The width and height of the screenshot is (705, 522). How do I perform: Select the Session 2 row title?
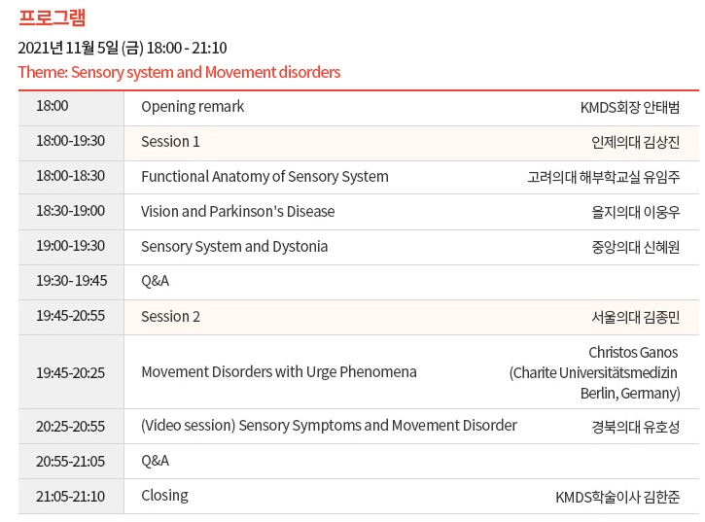[x=170, y=317]
